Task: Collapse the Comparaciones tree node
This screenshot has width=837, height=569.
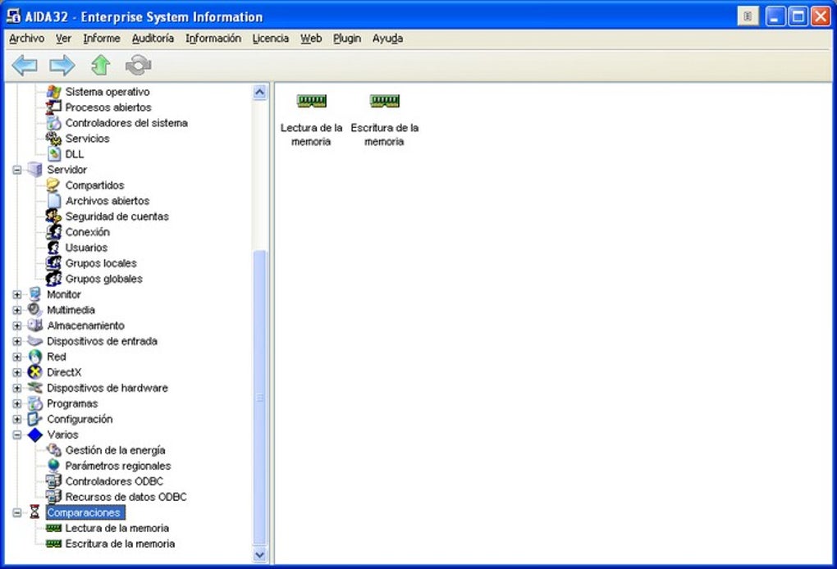Action: [x=17, y=512]
